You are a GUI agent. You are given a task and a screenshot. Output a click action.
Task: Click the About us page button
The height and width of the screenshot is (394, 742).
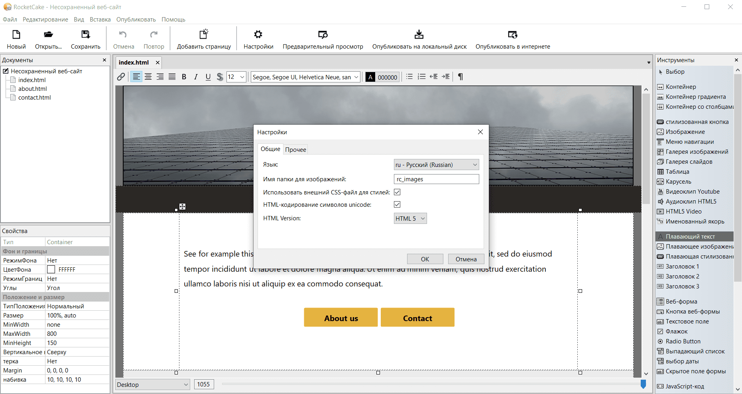[341, 318]
